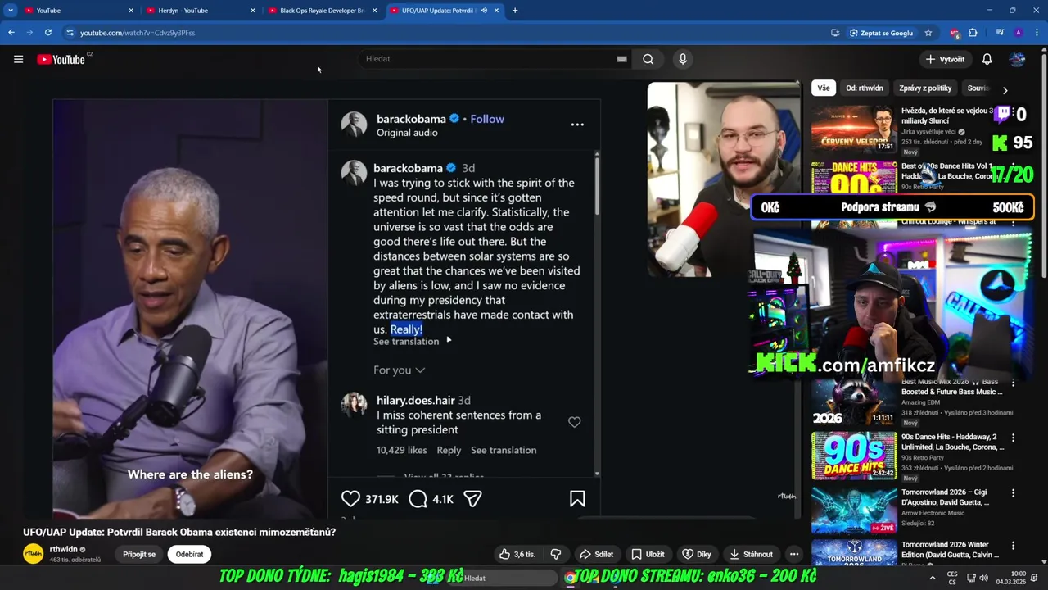Reload the page in Chrome

[48, 33]
